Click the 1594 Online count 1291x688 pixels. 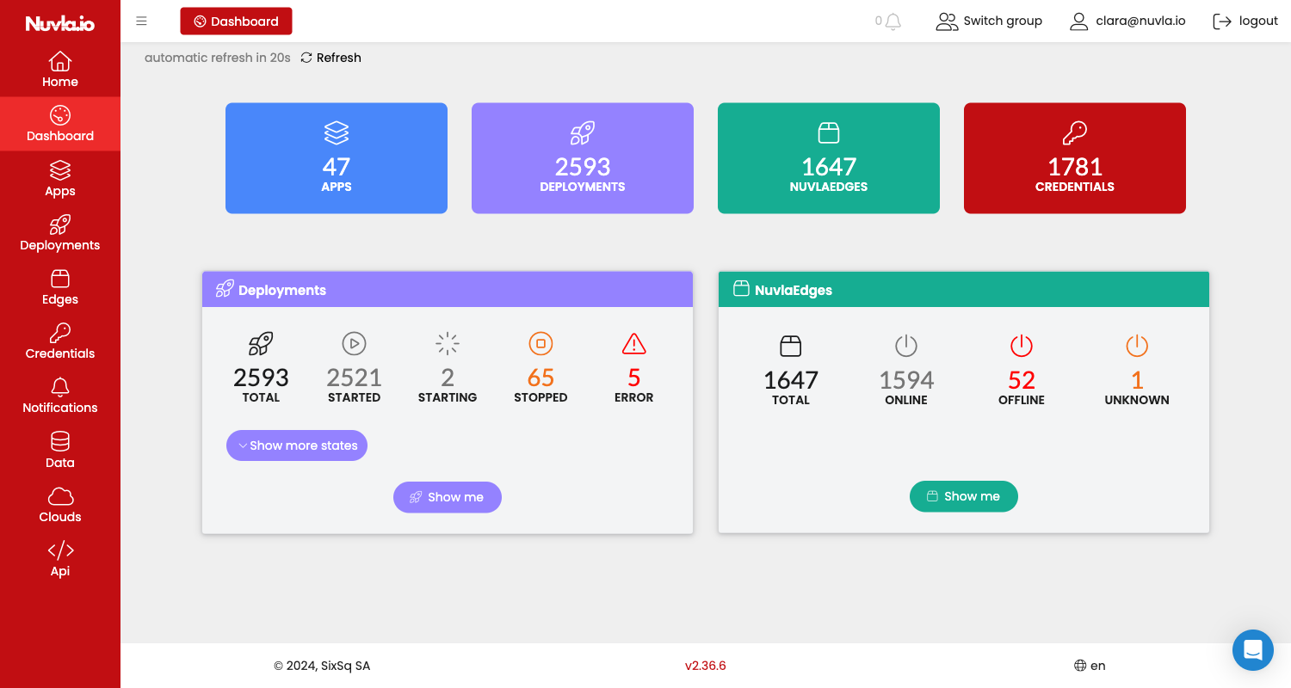click(906, 380)
